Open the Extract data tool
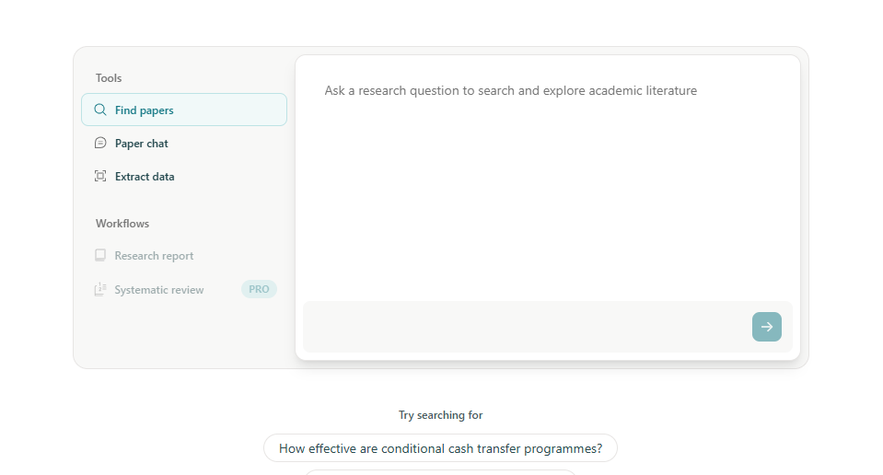This screenshot has width=883, height=475. [x=145, y=177]
